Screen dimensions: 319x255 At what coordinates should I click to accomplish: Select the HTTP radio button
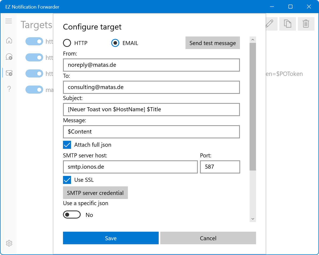[x=67, y=43]
